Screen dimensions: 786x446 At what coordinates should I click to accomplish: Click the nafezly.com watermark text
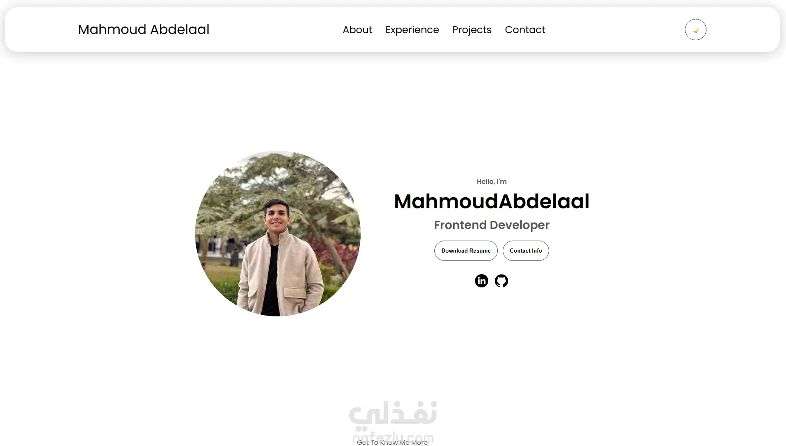(393, 437)
